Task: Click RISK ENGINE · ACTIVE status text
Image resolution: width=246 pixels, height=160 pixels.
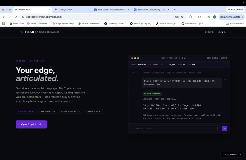Action: pyautogui.click(x=217, y=58)
